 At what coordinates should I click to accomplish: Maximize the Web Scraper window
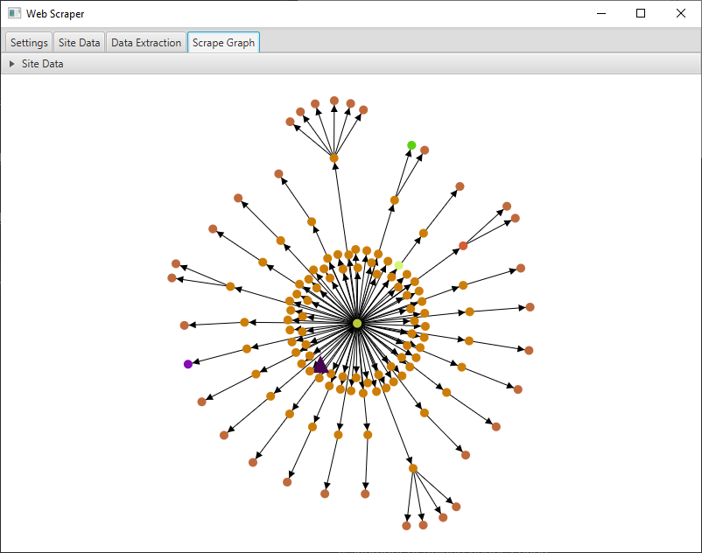click(641, 13)
